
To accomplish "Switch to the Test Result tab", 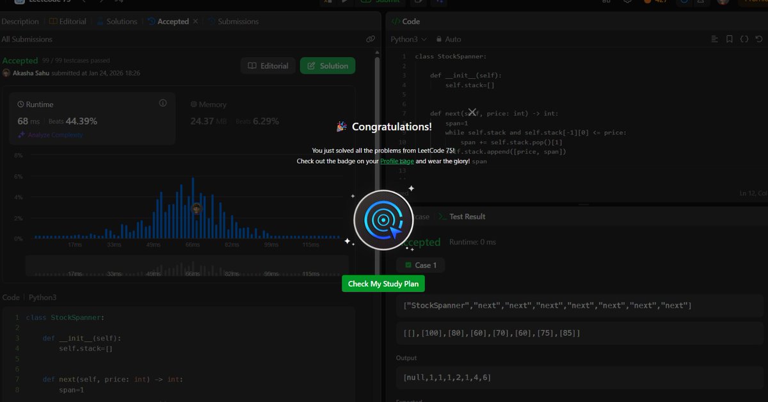I will [x=462, y=216].
